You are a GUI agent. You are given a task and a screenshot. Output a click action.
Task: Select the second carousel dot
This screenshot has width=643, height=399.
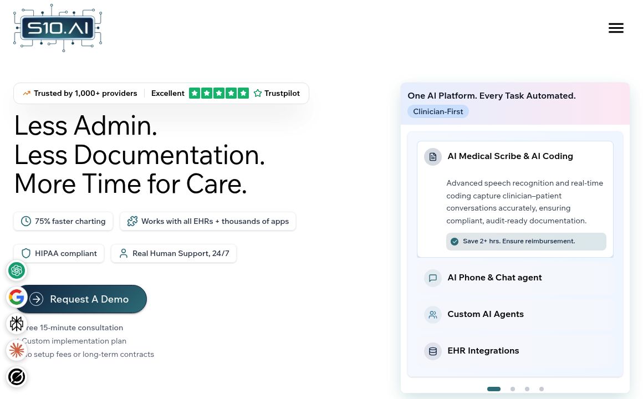[513, 389]
